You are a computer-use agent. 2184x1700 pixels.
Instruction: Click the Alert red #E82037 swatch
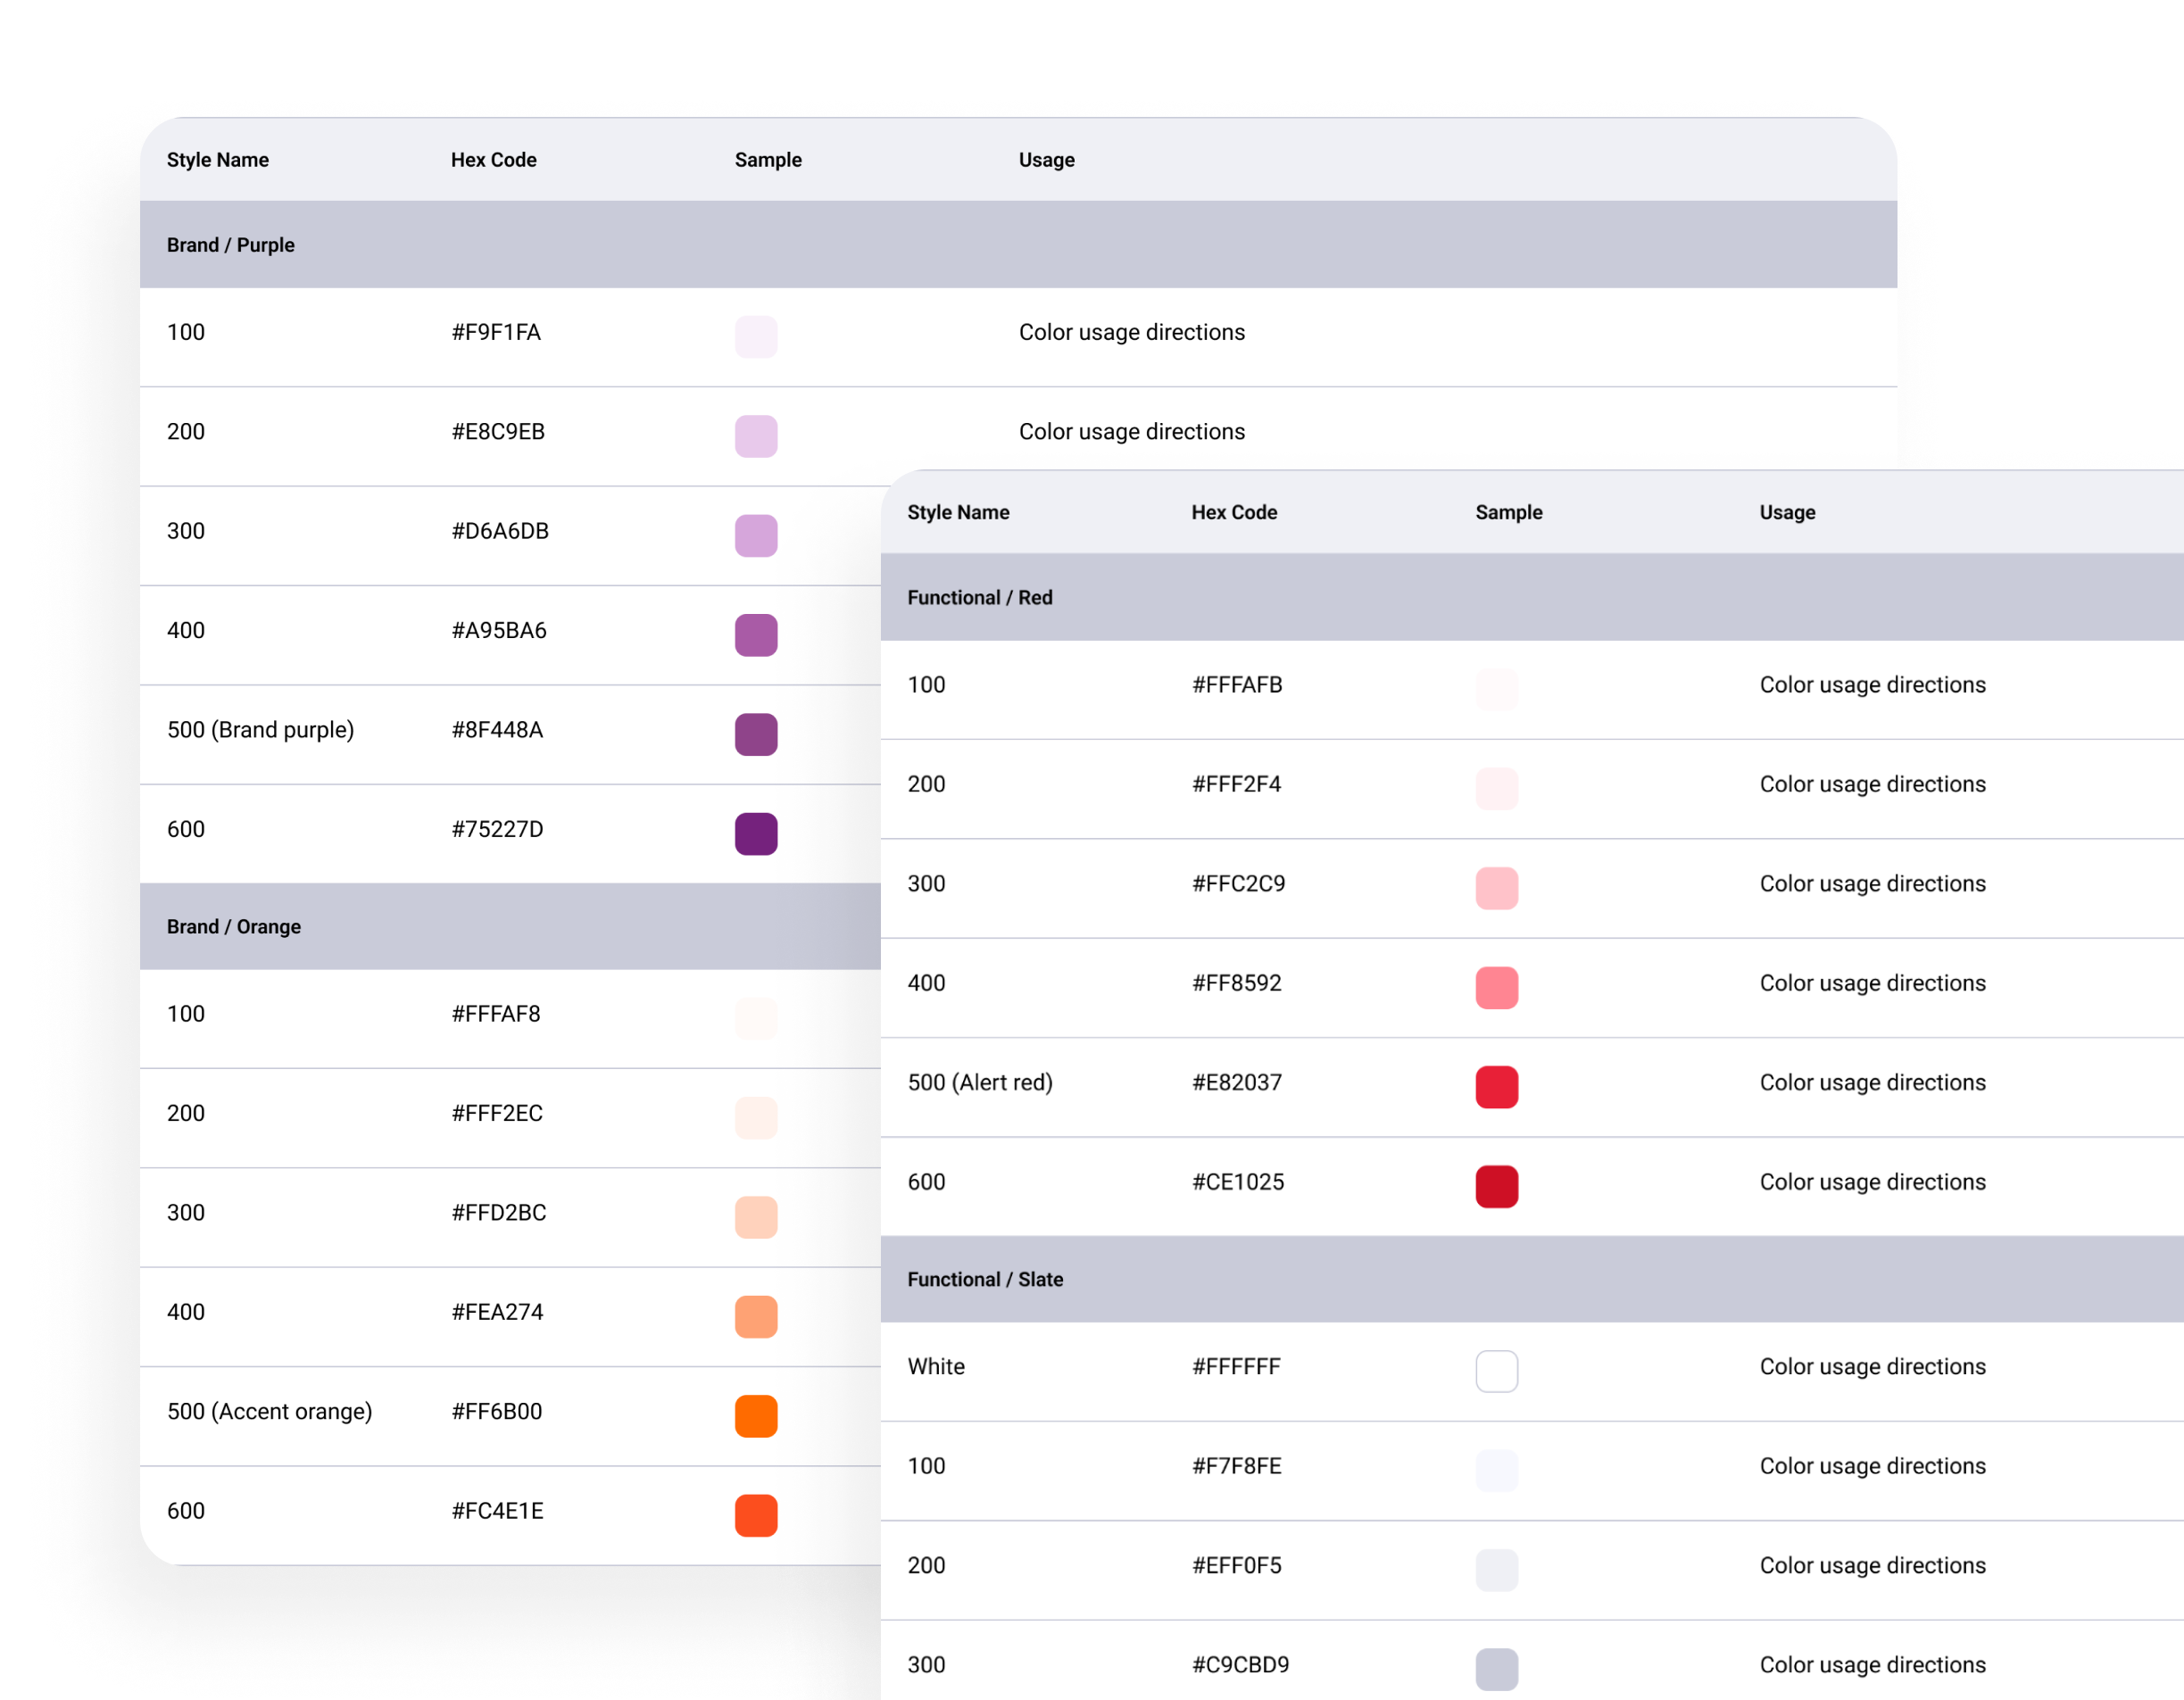coord(1496,1086)
